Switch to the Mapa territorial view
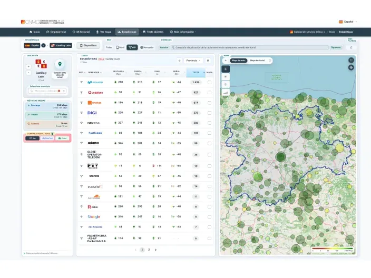Image resolution: width=371 pixels, height=278 pixels. 257,61
